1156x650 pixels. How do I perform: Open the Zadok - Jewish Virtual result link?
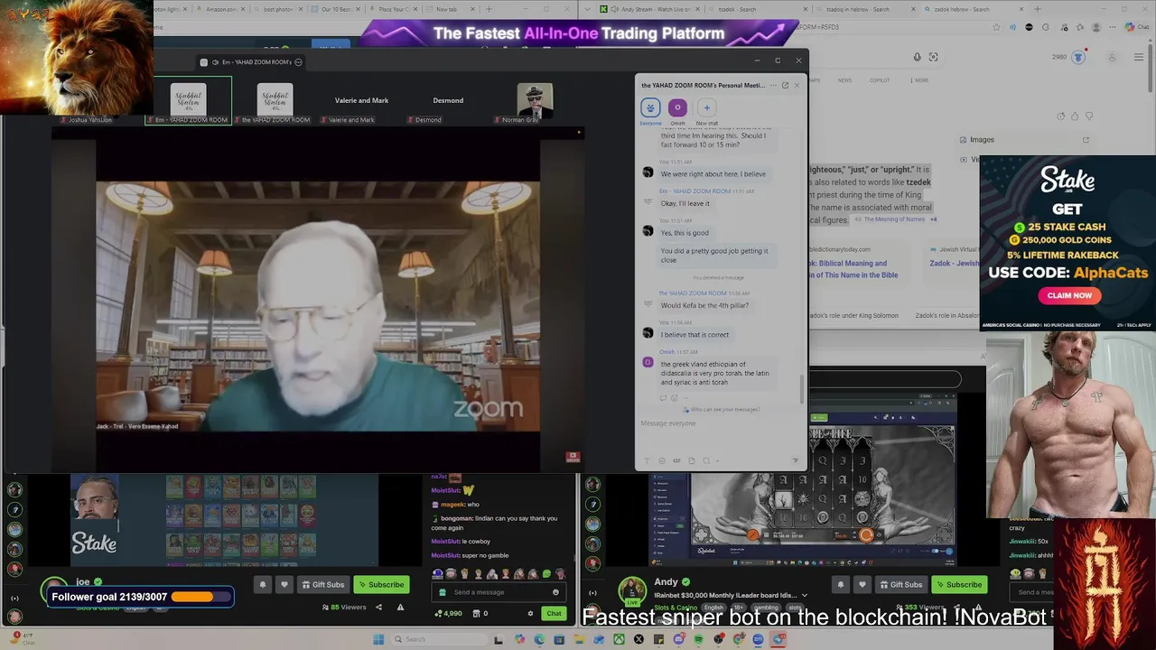tap(954, 263)
